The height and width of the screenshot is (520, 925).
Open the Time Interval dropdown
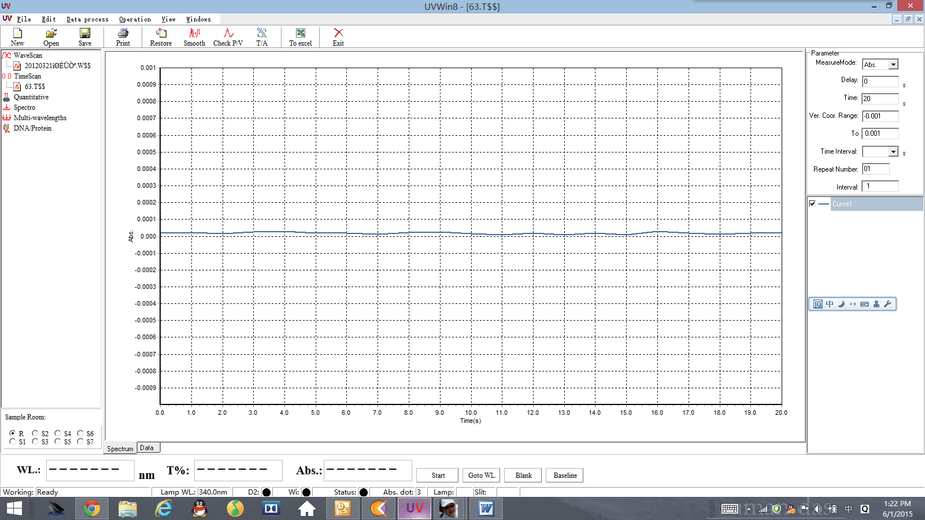(x=893, y=151)
